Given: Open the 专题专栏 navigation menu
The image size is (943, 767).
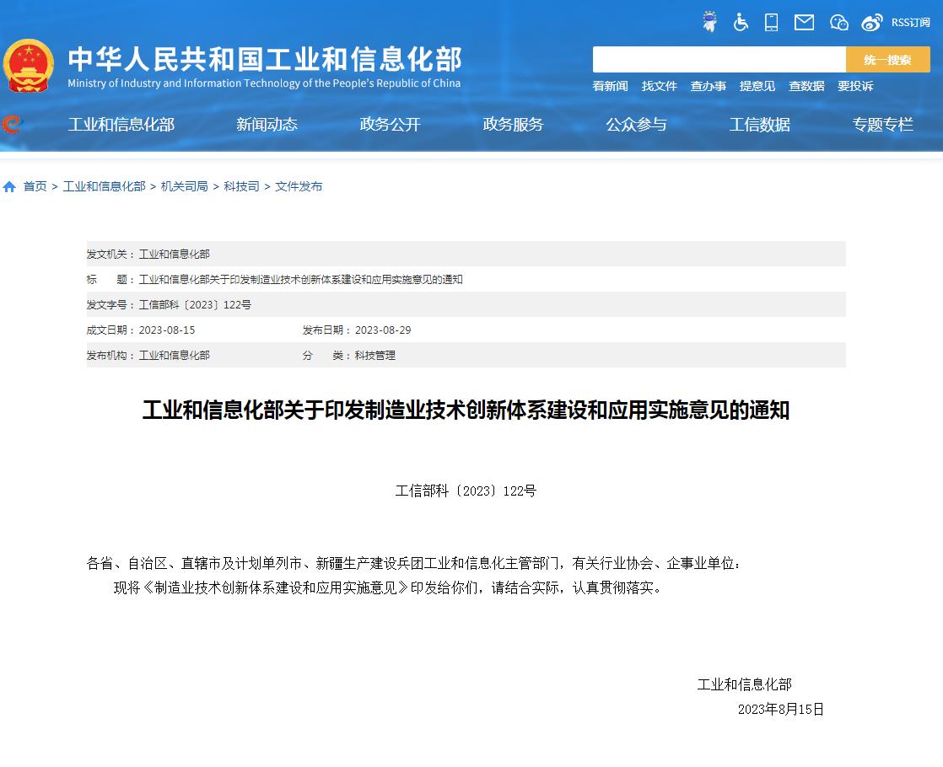Looking at the screenshot, I should [882, 125].
